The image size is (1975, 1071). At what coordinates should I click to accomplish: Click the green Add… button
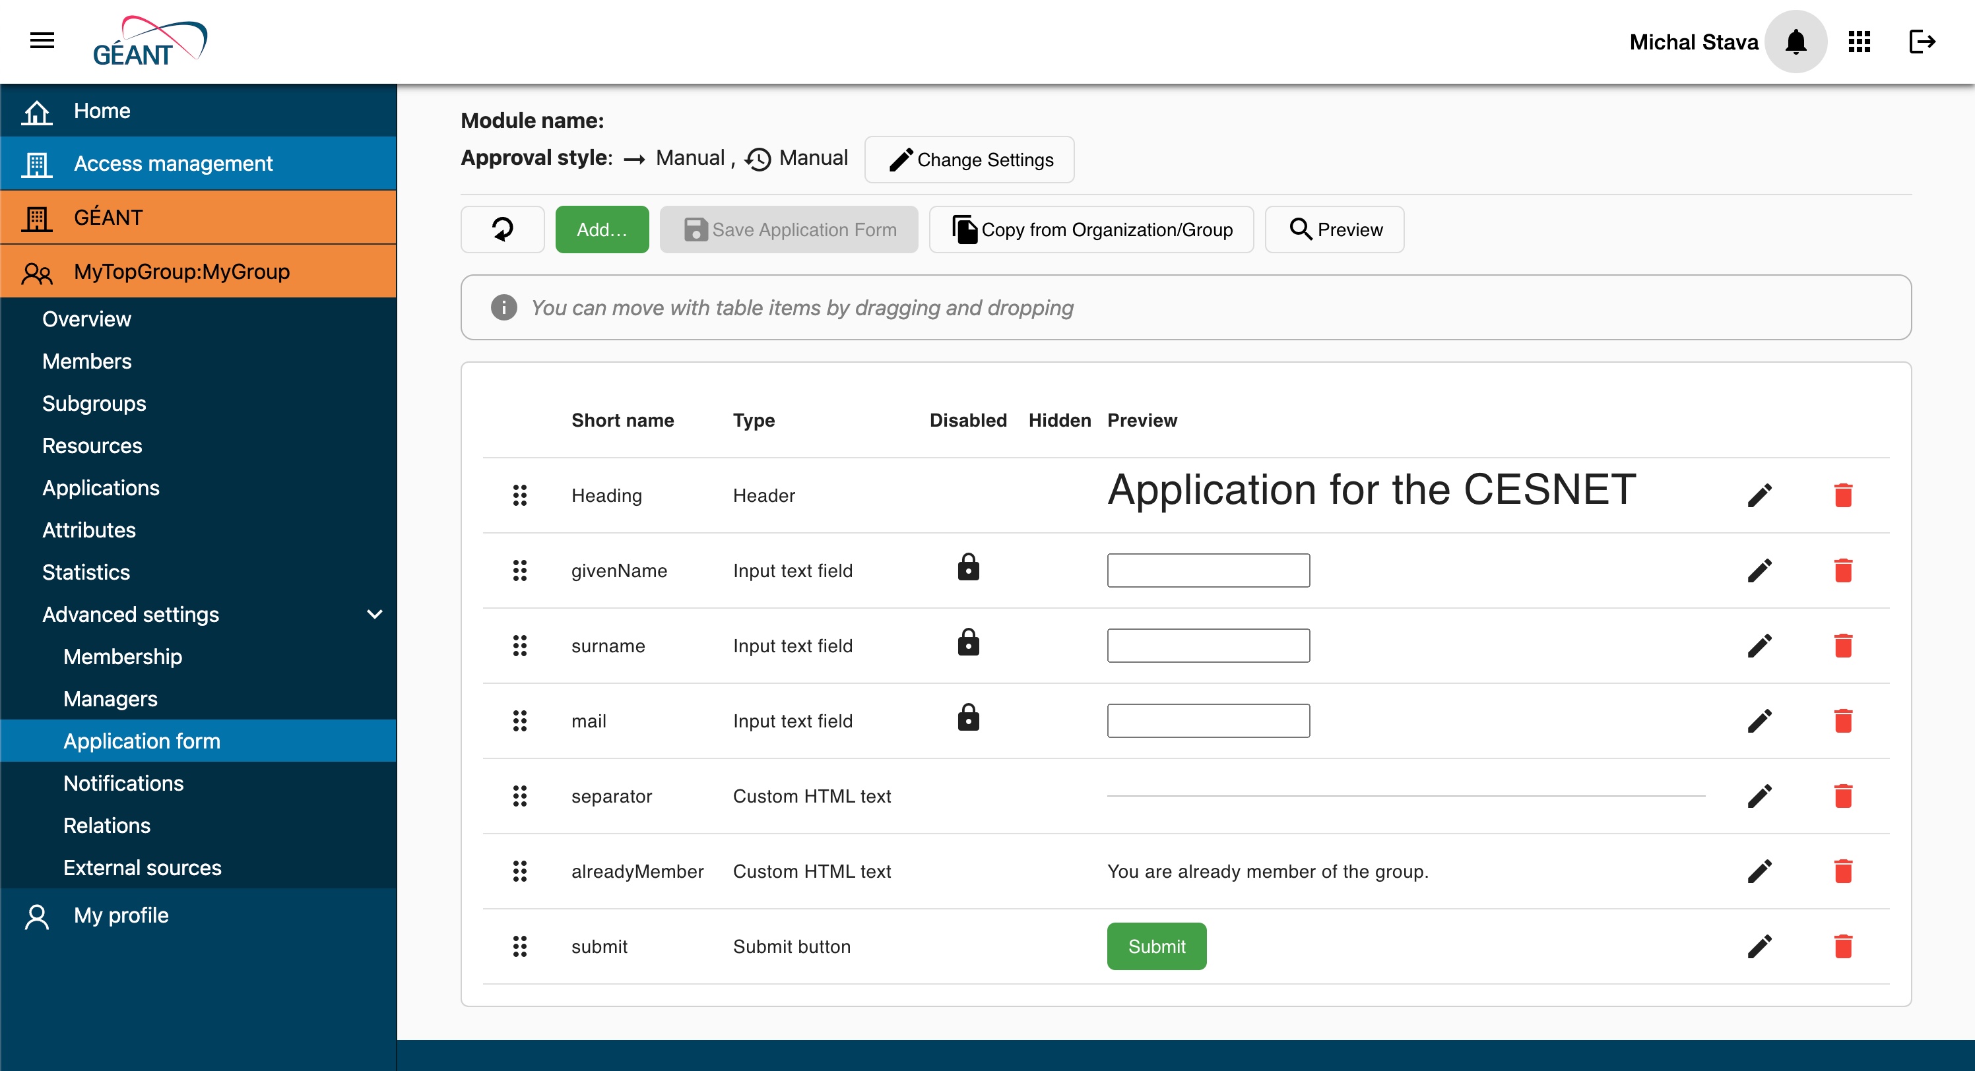pos(602,229)
